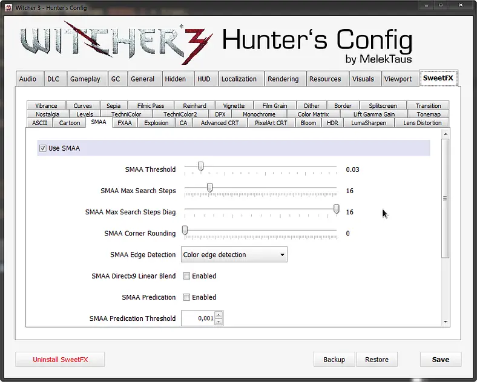Enable SMAA Directx9 Linear Blend checkbox
477x382 pixels.
point(186,276)
